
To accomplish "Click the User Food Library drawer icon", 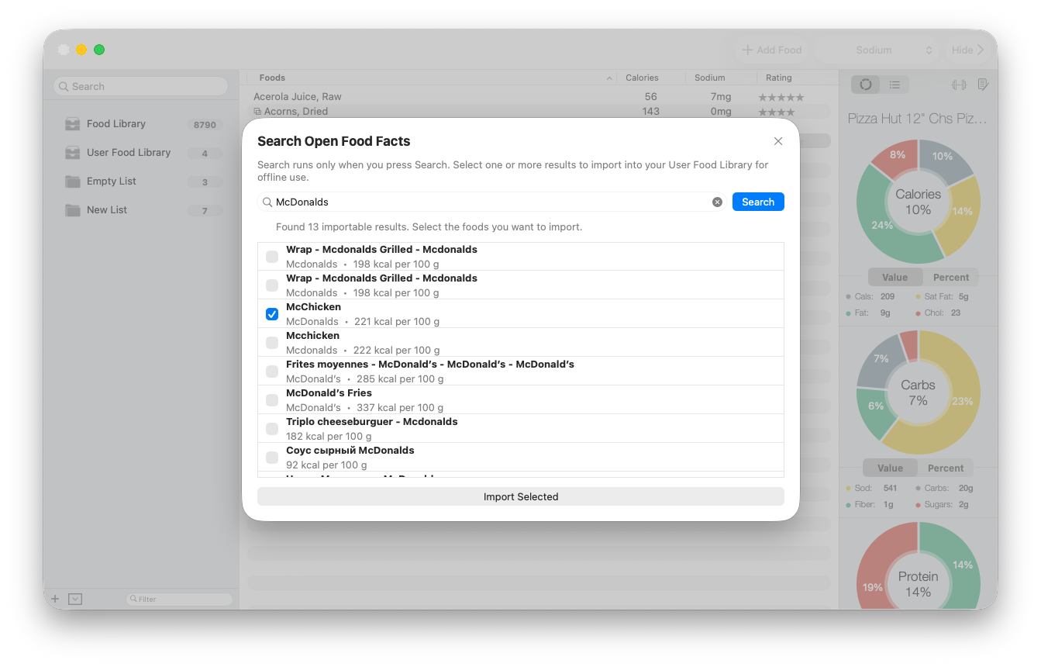I will click(73, 153).
